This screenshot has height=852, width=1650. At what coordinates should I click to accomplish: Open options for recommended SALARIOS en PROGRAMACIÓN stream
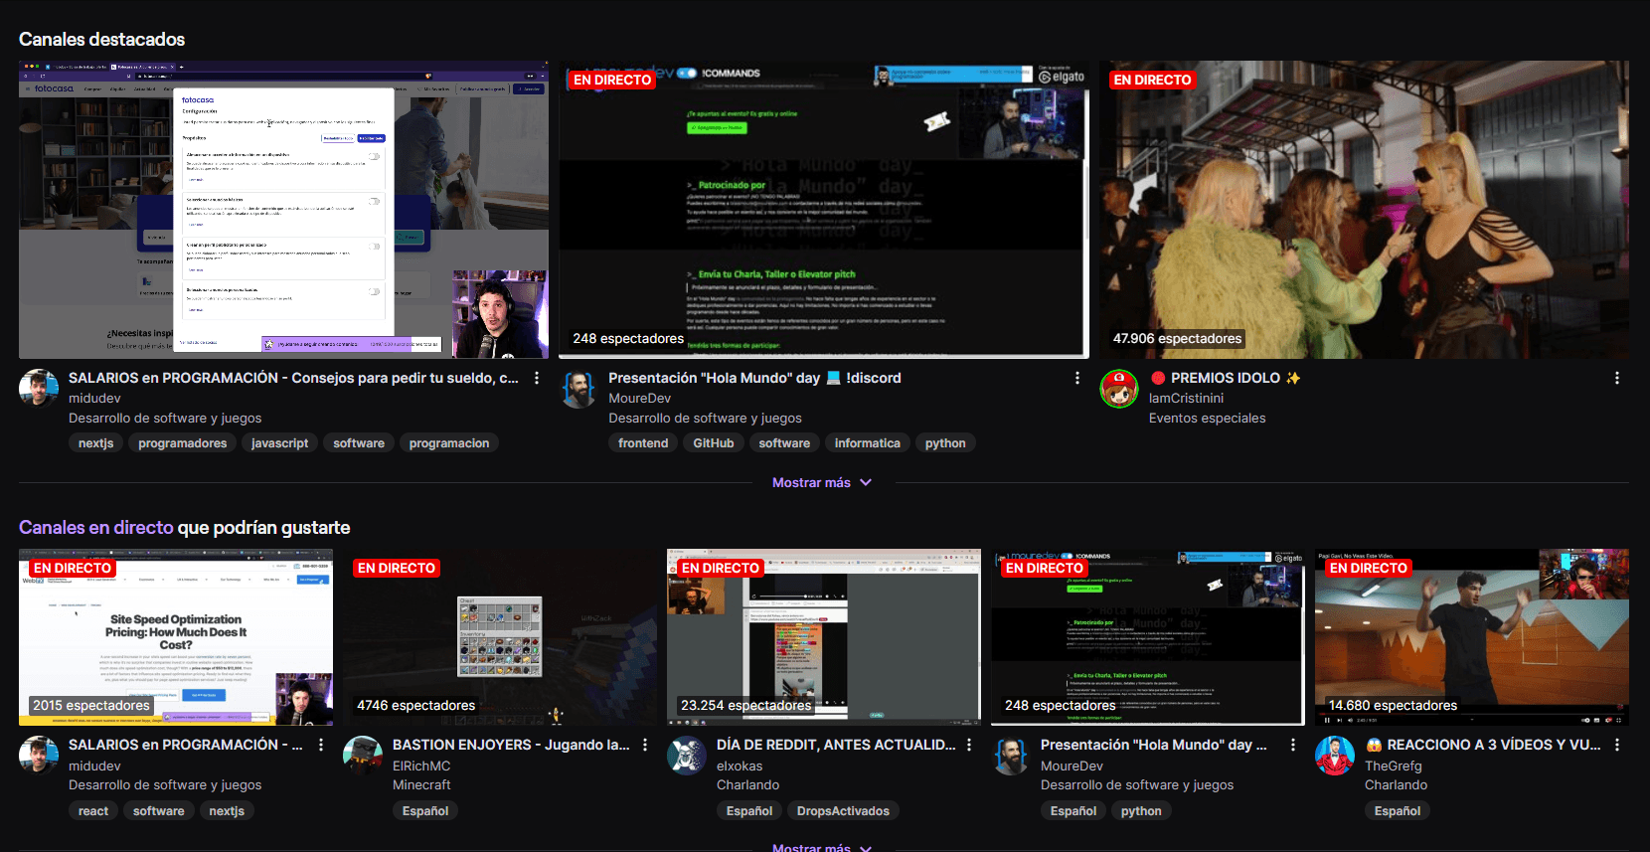(321, 745)
